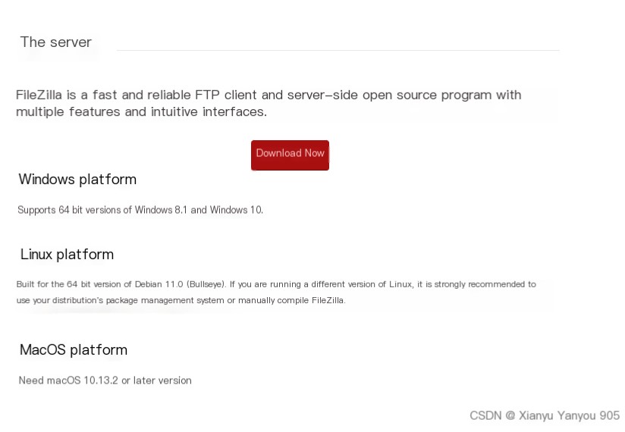Click the red Download Now button
The width and height of the screenshot is (625, 432).
[290, 155]
